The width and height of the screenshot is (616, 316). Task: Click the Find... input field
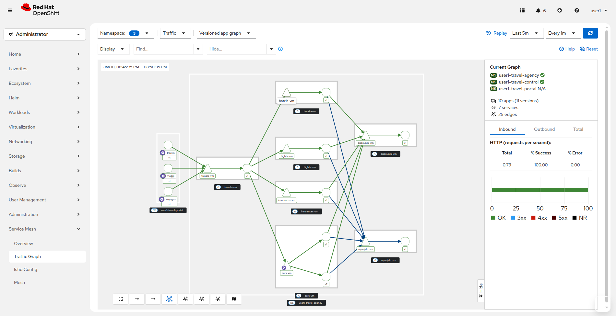click(x=163, y=49)
